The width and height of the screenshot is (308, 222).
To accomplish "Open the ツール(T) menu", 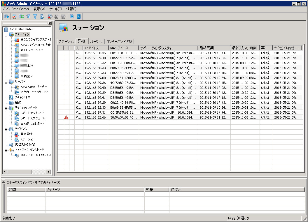I will [55, 9].
